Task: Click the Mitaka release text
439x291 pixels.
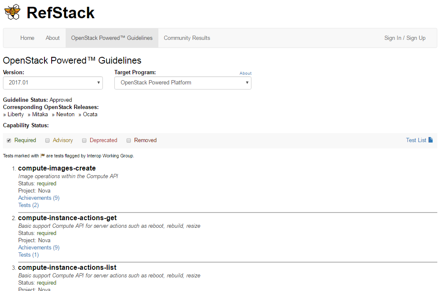Action: click(40, 114)
